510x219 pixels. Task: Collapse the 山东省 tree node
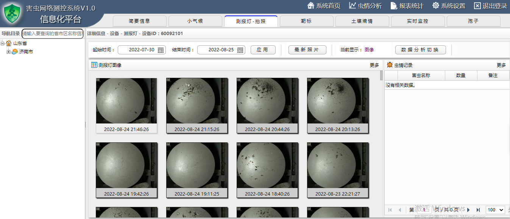pyautogui.click(x=3, y=43)
